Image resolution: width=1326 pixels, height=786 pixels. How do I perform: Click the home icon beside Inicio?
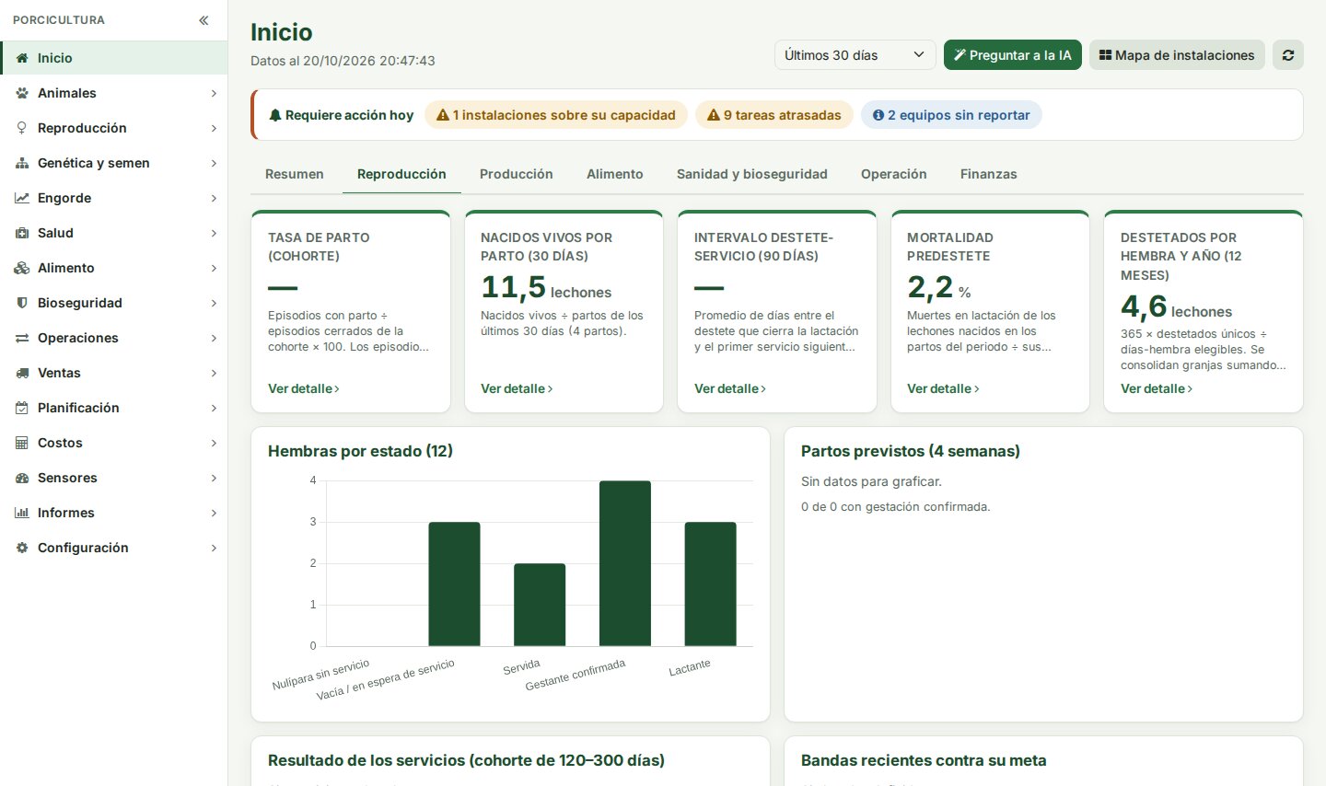pos(22,58)
